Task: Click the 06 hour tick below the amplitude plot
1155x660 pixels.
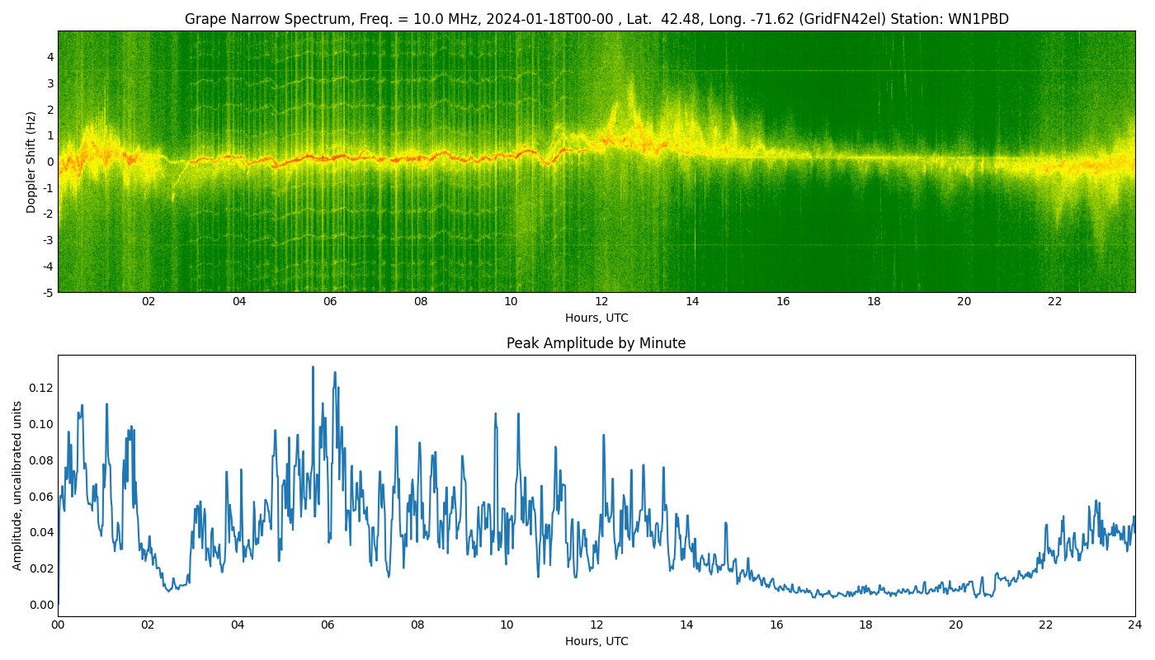Action: click(x=328, y=625)
